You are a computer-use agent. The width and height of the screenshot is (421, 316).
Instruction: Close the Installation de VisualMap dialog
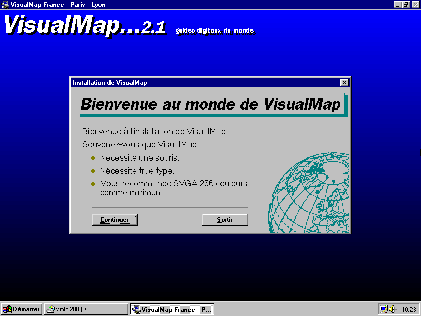point(344,83)
